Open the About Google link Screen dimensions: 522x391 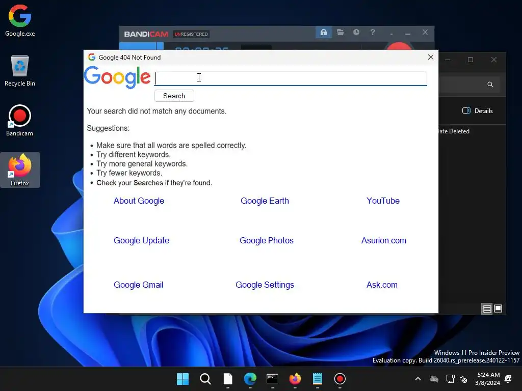[139, 201]
